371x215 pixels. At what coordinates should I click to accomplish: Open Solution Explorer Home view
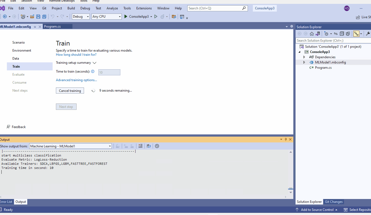[312, 33]
